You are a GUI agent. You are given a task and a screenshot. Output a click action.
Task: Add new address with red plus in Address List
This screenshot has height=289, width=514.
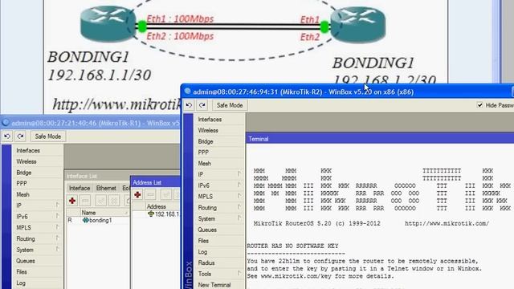137,194
